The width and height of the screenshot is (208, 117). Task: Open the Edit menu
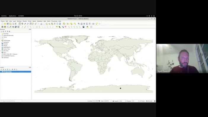[7, 21]
